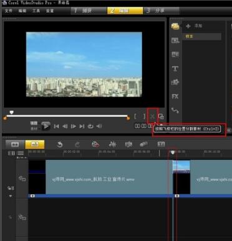This screenshot has height=241, width=232.
Task: Toggle the overlay track button
Action: pyautogui.click(x=22, y=217)
